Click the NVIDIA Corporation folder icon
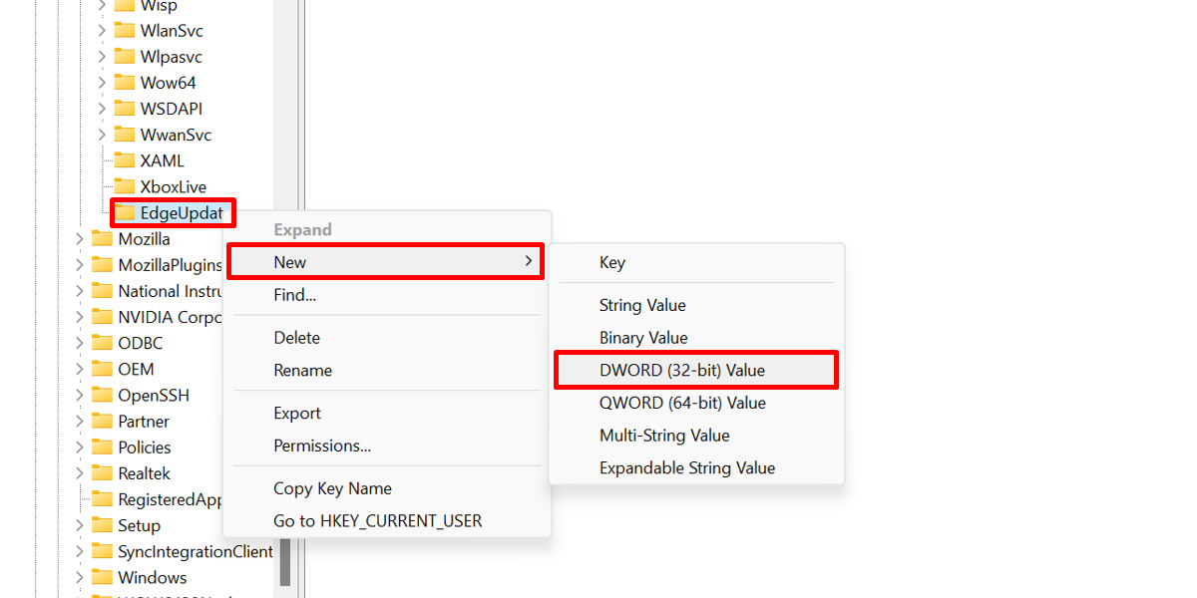Image resolution: width=1197 pixels, height=598 pixels. 104,316
